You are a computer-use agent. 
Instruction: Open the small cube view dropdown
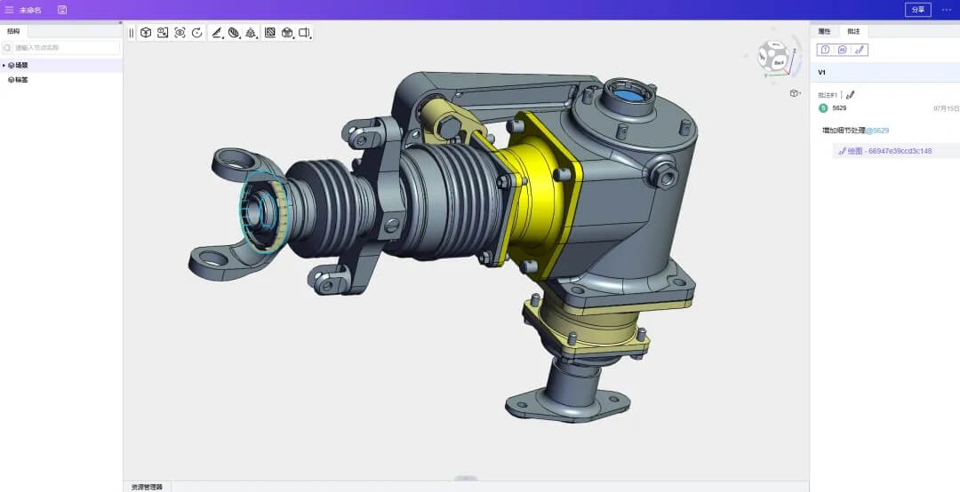[x=796, y=93]
